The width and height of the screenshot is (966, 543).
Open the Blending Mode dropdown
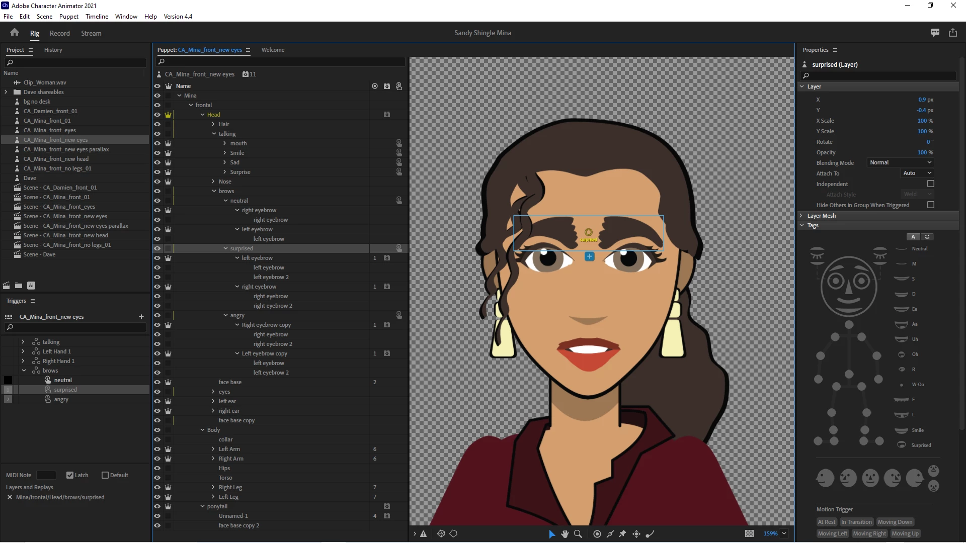coord(901,162)
